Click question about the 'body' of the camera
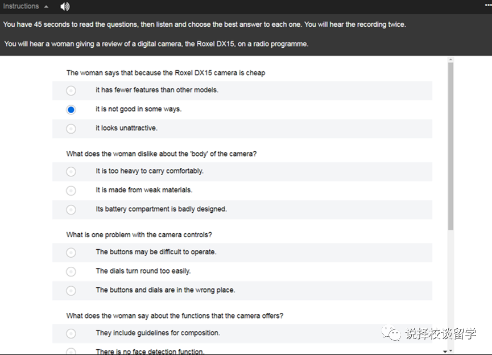This screenshot has width=492, height=355. [162, 154]
